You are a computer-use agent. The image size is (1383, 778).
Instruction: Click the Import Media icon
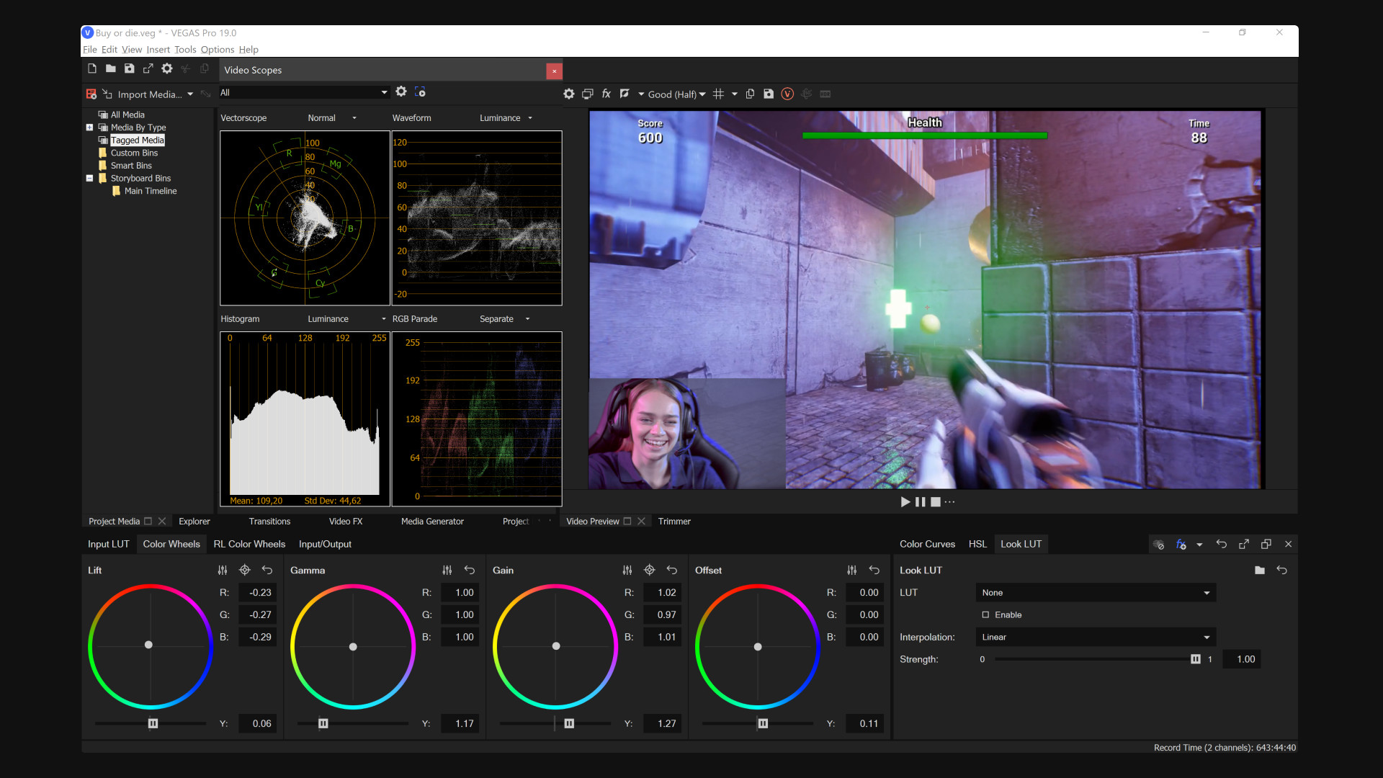(x=107, y=94)
